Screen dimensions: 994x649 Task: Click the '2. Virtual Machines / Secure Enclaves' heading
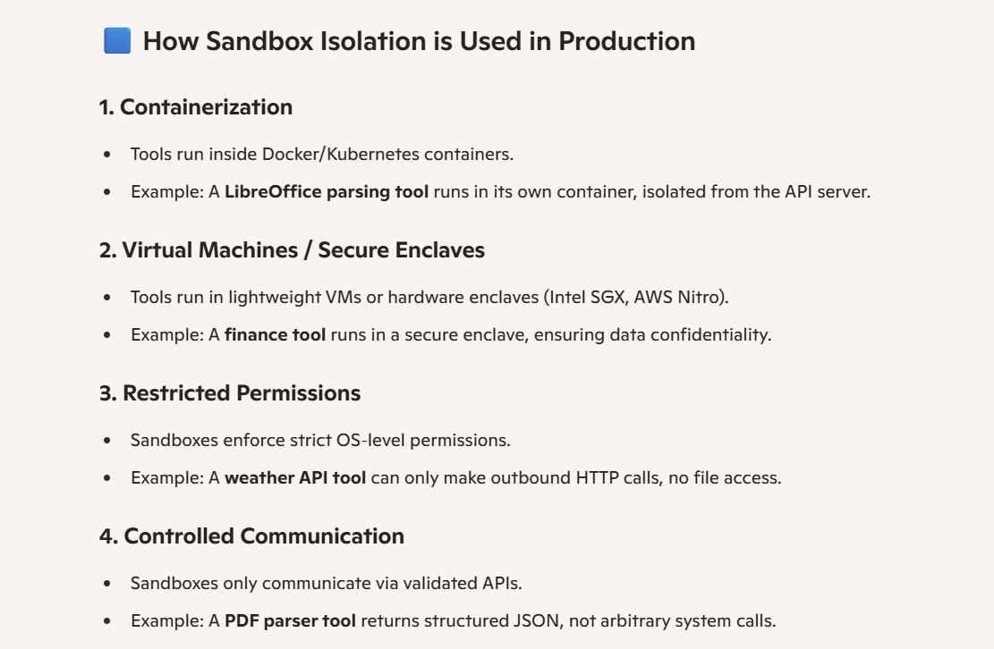(x=293, y=250)
